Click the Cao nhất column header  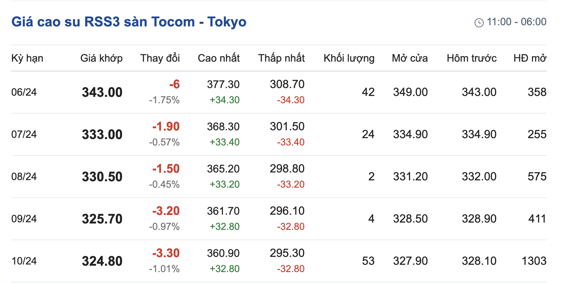coord(219,58)
